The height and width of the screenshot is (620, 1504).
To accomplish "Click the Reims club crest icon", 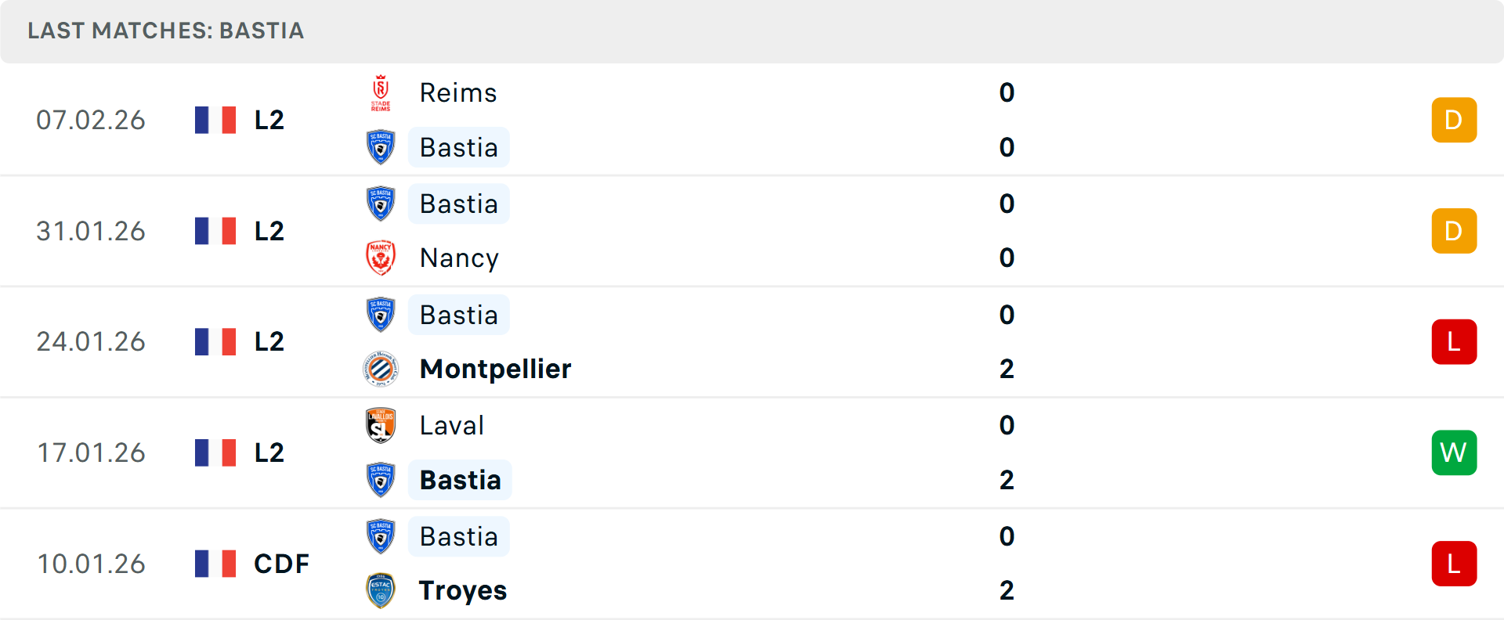I will (x=380, y=92).
